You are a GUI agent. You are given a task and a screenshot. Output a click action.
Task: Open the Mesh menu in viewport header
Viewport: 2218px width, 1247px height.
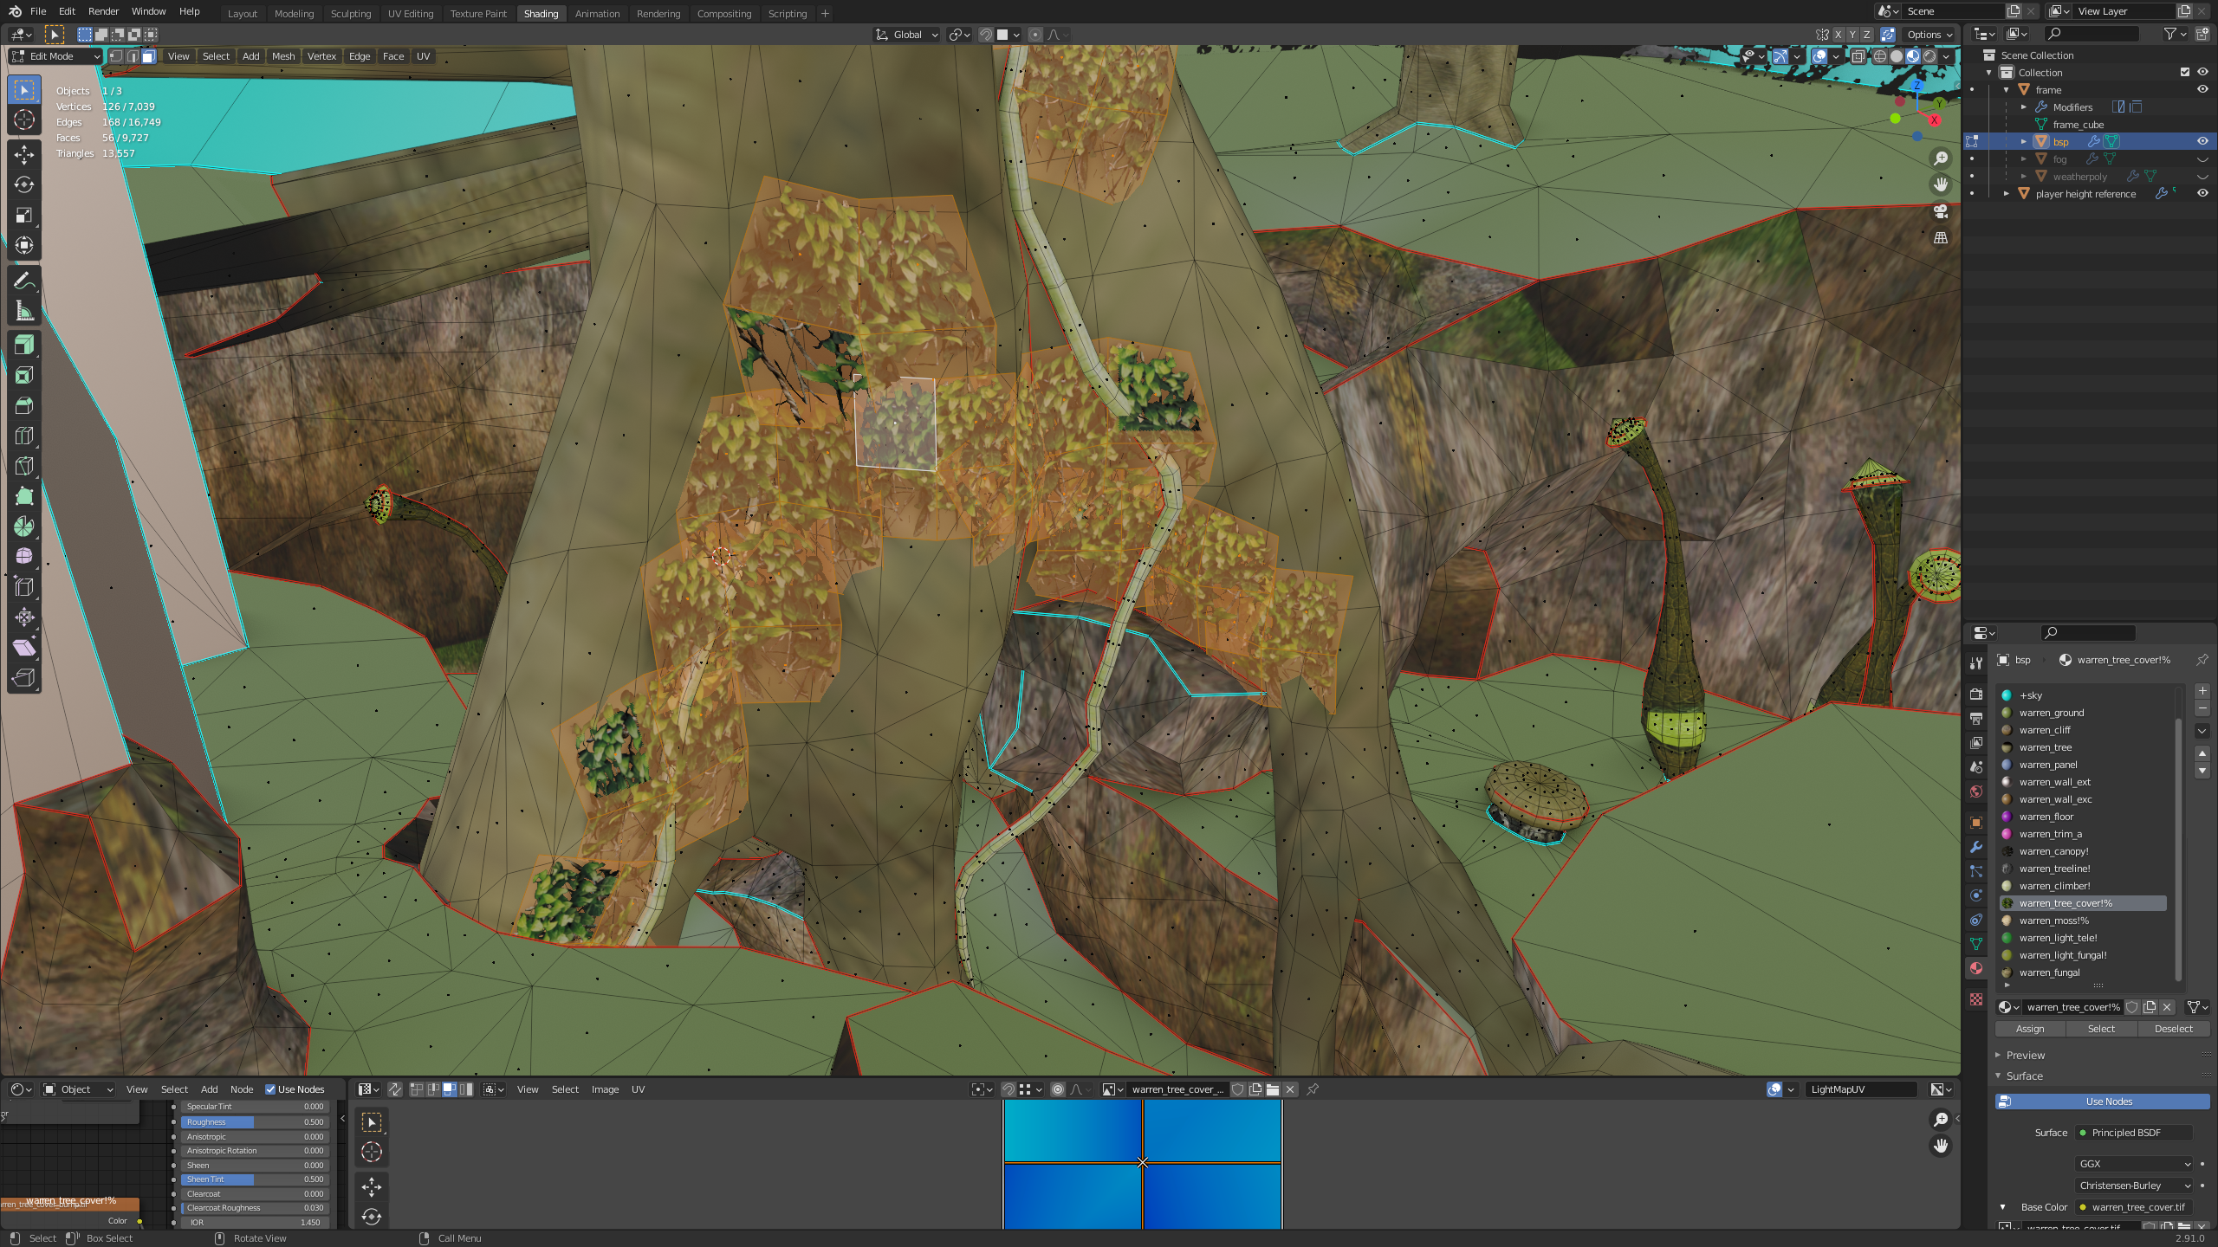coord(283,56)
